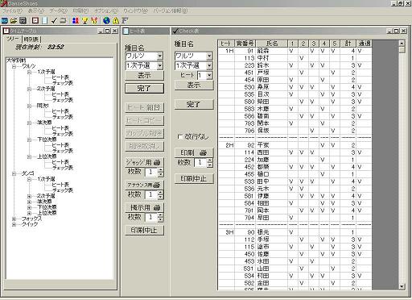Screen dimensions: 412x300
Task: Click 完了 button in Check表 window
Action: pos(194,104)
